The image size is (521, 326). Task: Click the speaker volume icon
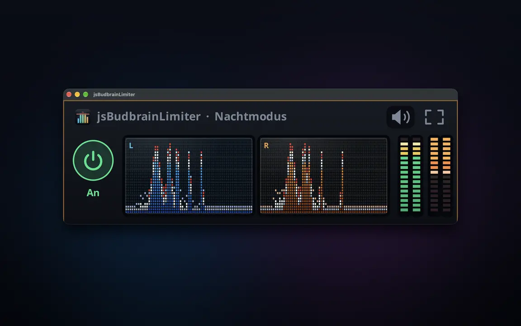click(400, 117)
